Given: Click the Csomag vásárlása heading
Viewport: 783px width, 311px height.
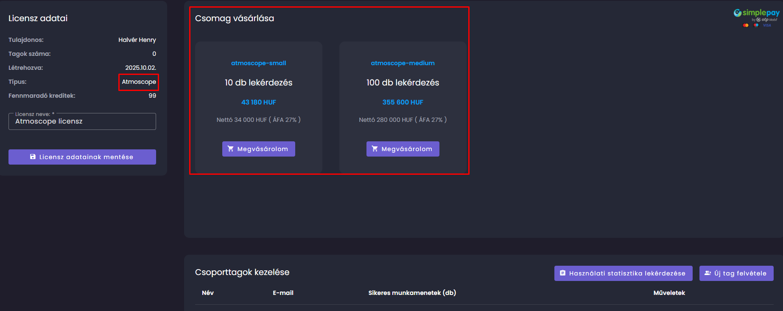Looking at the screenshot, I should coord(235,18).
